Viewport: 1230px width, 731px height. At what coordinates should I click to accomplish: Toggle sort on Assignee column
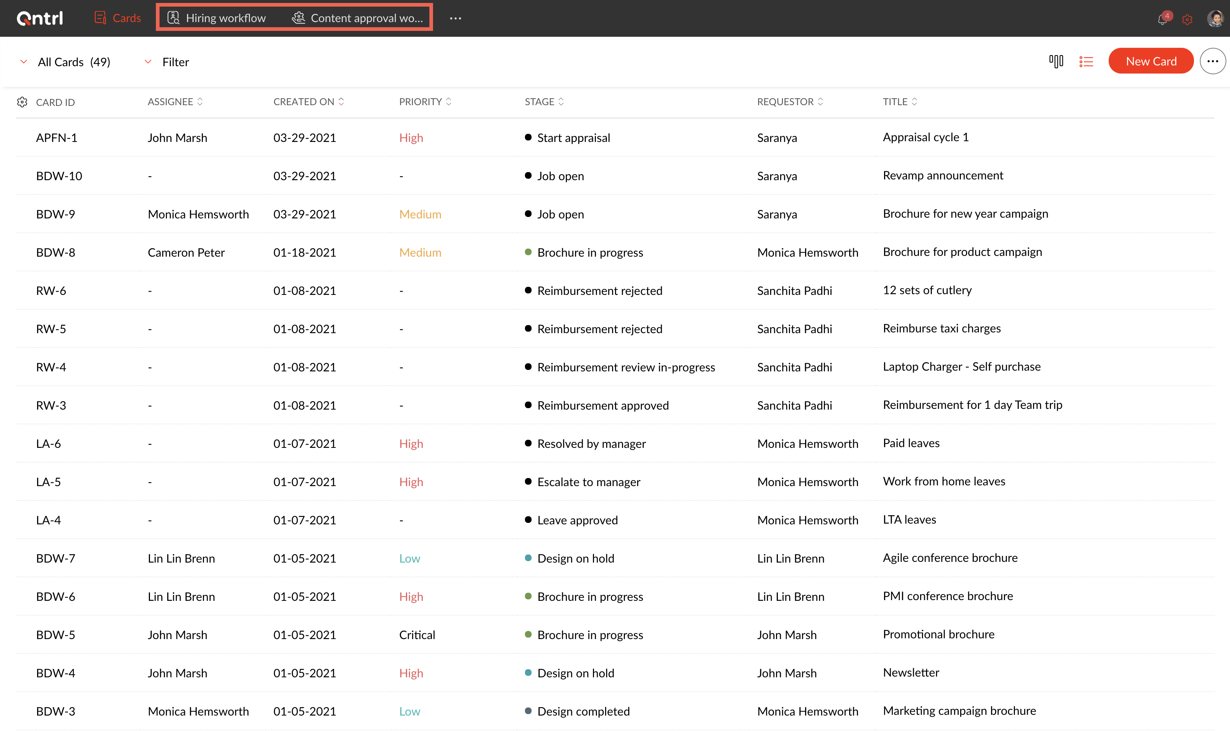[200, 101]
